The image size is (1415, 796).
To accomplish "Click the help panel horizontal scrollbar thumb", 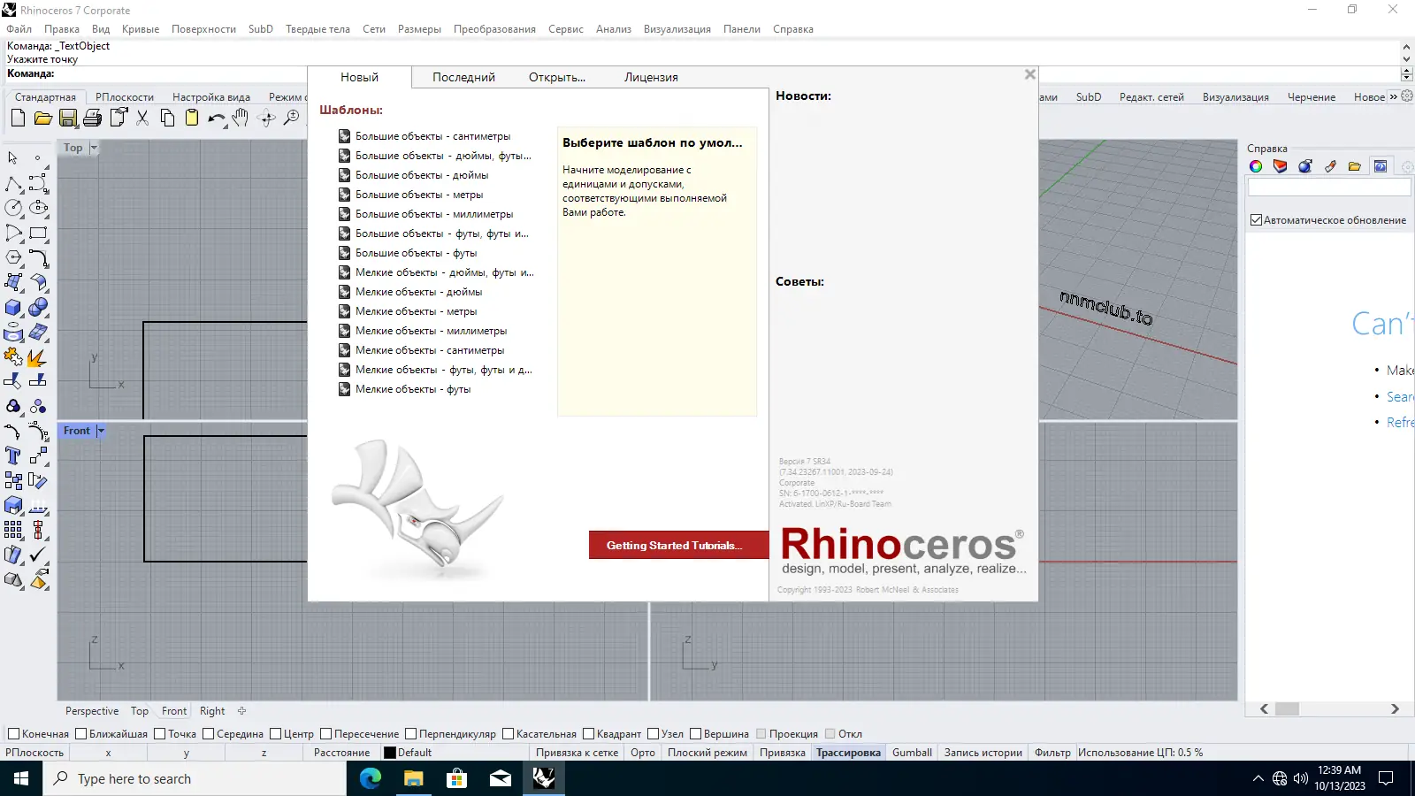I will 1287,708.
